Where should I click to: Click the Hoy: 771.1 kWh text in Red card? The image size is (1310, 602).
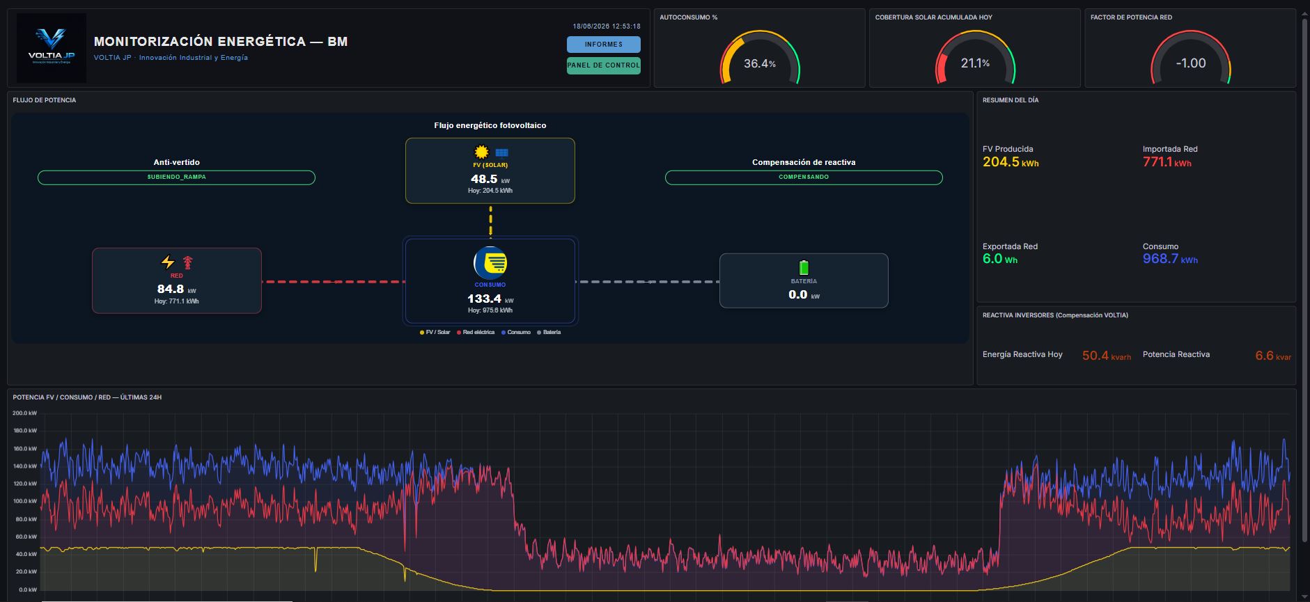(x=177, y=301)
